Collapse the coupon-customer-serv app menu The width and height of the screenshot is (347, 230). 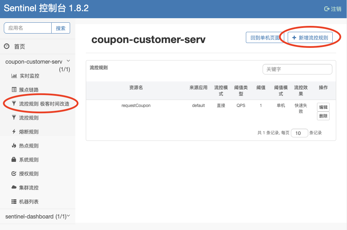[68, 61]
